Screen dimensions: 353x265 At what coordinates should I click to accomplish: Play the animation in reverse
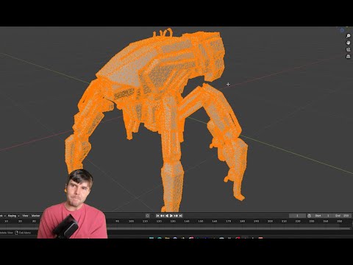167,216
